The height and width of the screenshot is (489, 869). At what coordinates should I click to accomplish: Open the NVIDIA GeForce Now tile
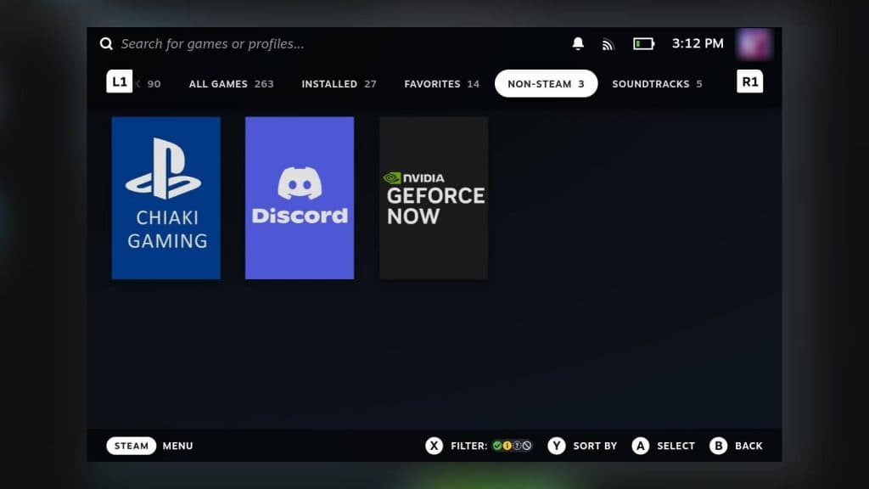tap(434, 198)
